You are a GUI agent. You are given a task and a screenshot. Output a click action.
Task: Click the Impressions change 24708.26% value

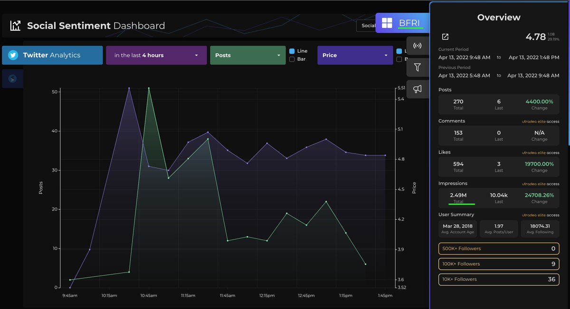pyautogui.click(x=539, y=195)
